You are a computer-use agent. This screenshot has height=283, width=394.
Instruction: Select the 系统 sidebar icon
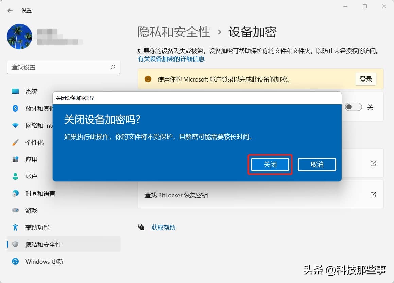15,91
